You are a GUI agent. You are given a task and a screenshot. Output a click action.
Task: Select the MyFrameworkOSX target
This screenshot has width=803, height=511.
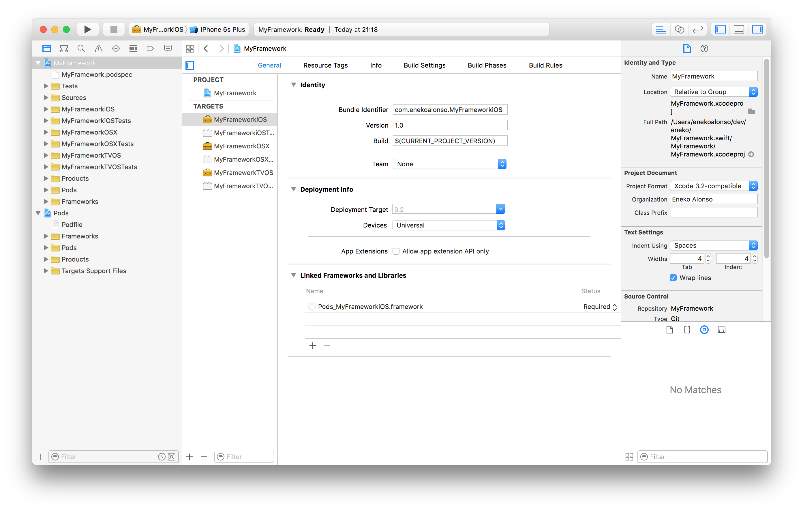(243, 146)
